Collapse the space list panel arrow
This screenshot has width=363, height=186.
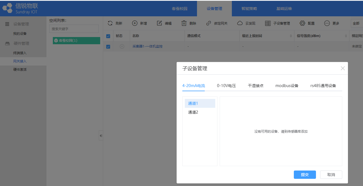tap(101, 135)
